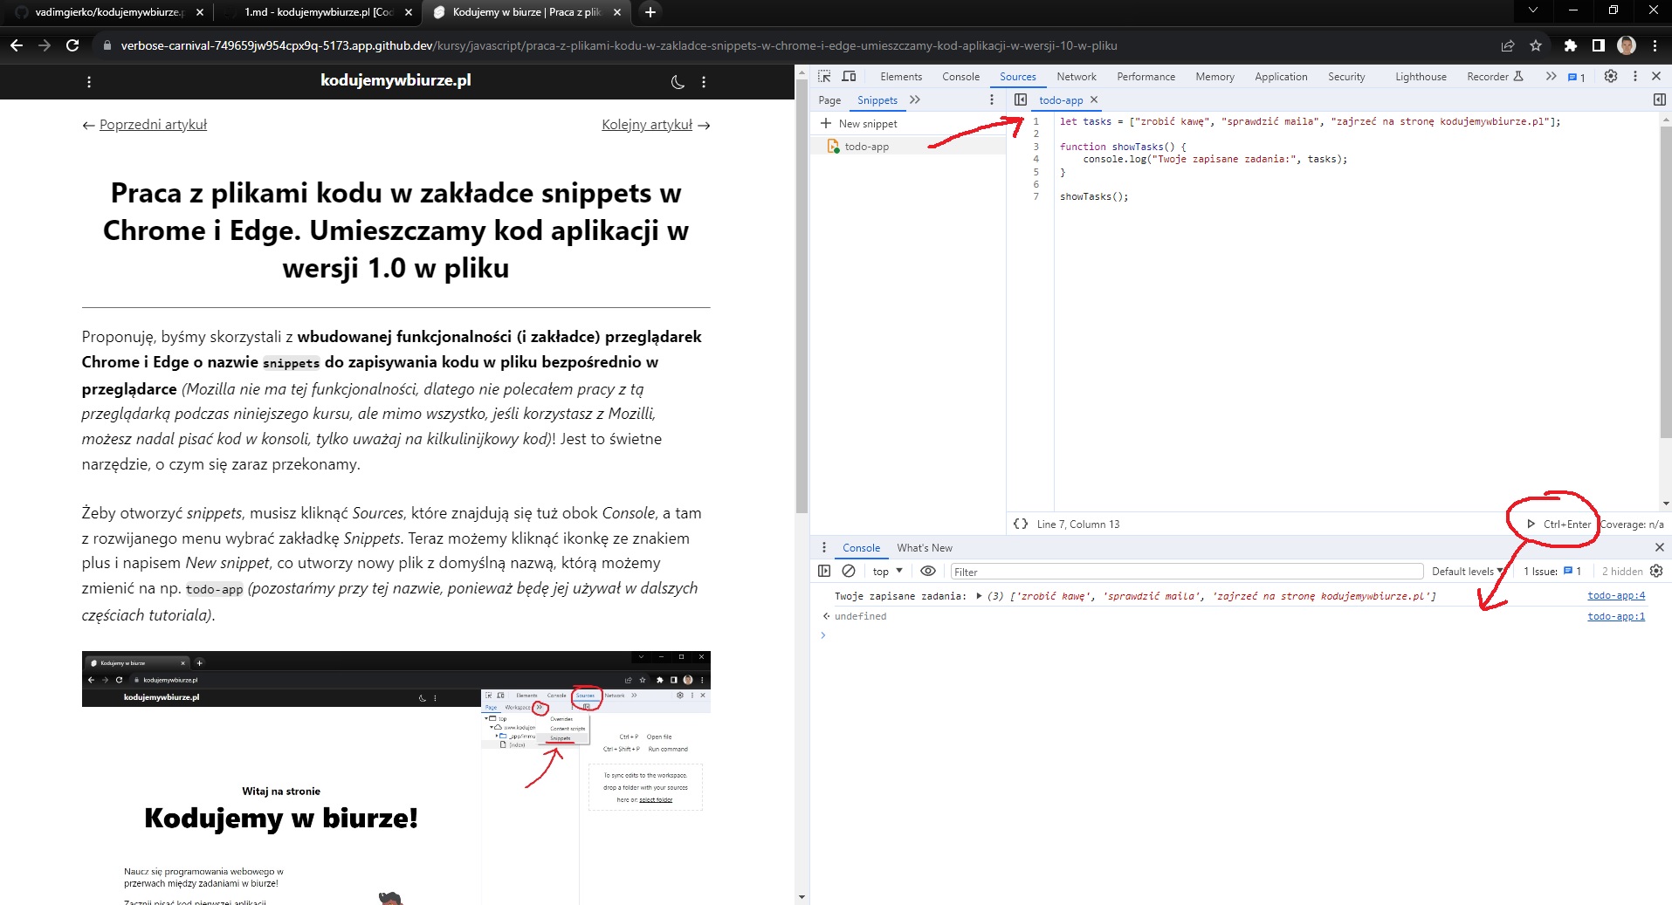
Task: Open the website right three-dot menu
Action: point(704,82)
